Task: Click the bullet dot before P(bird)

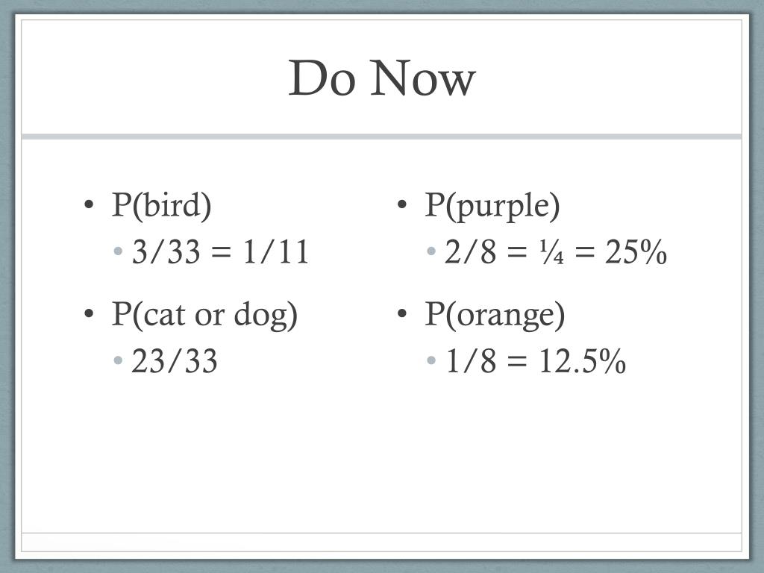Action: click(x=89, y=204)
